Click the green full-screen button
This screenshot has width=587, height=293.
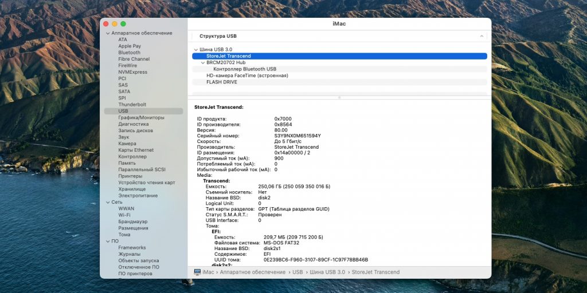pyautogui.click(x=123, y=24)
